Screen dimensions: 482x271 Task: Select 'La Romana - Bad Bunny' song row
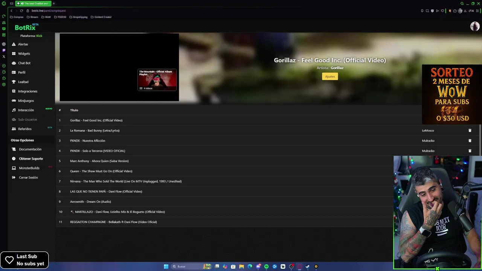[x=267, y=130]
